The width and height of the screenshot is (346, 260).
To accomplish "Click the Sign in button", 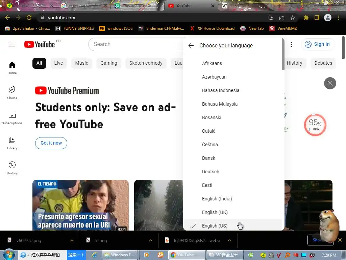I will (318, 44).
